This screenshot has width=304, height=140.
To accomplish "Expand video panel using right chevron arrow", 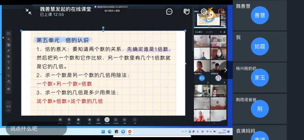I will (225, 70).
